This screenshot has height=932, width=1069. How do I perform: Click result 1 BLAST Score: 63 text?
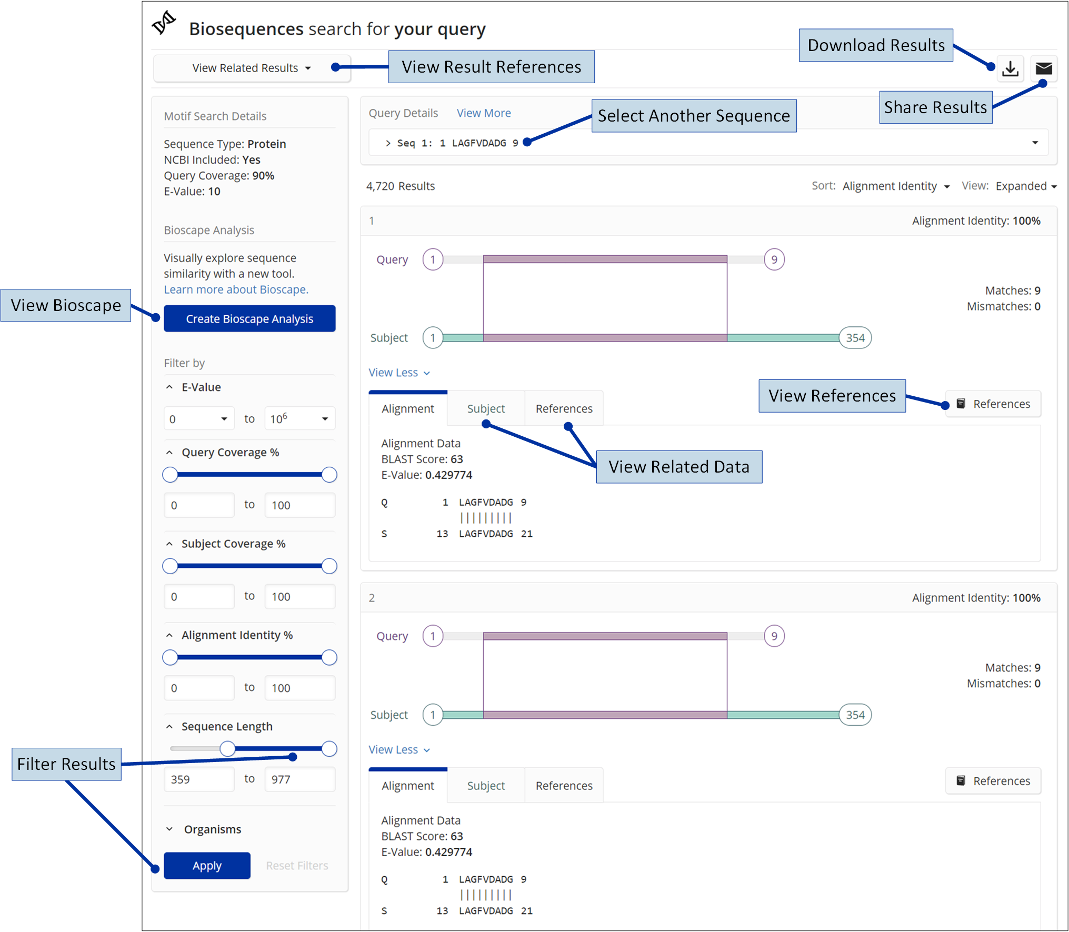pyautogui.click(x=422, y=459)
